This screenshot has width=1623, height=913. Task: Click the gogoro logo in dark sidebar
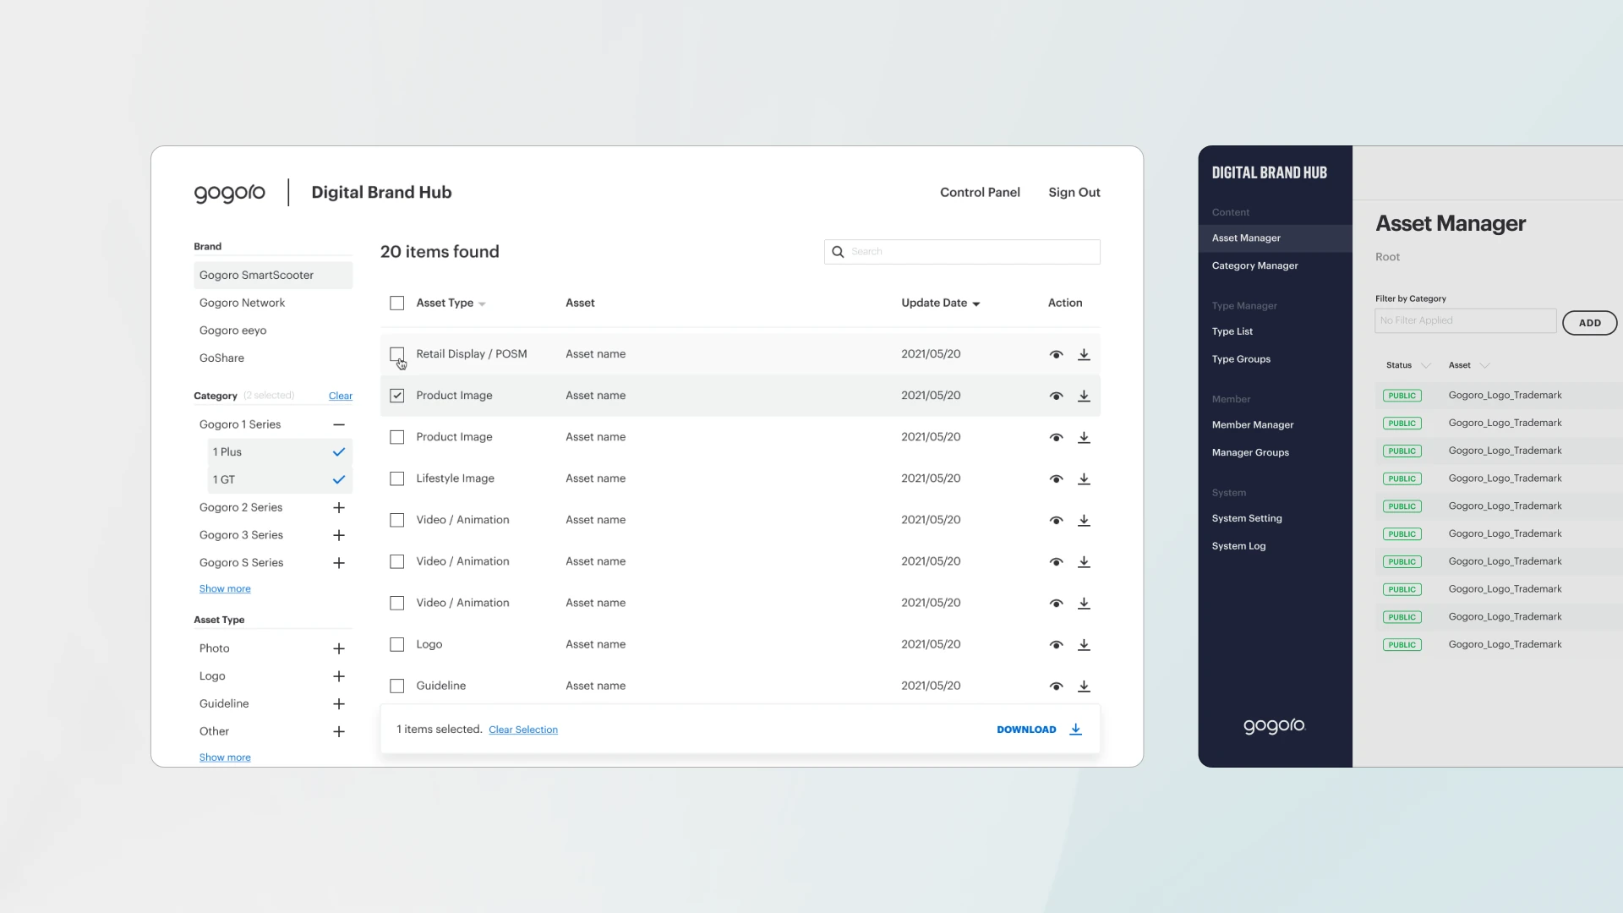[1274, 725]
